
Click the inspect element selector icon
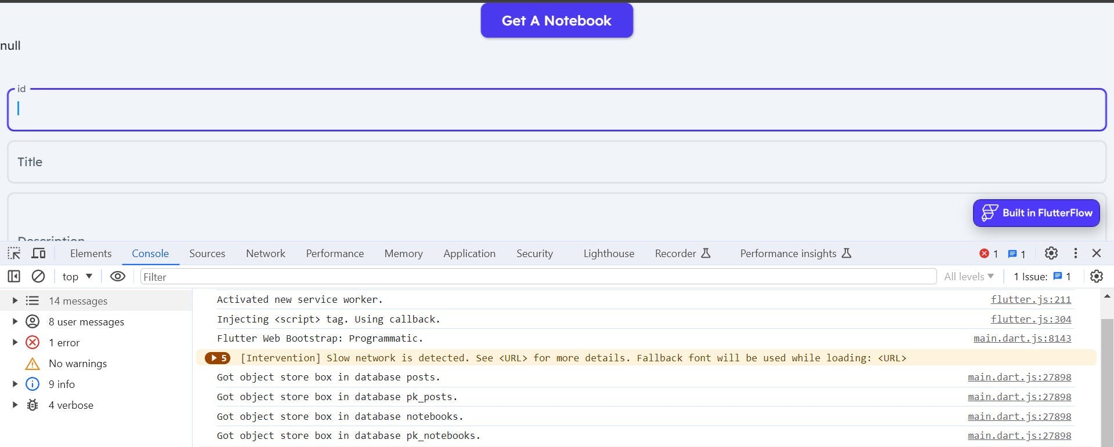14,254
